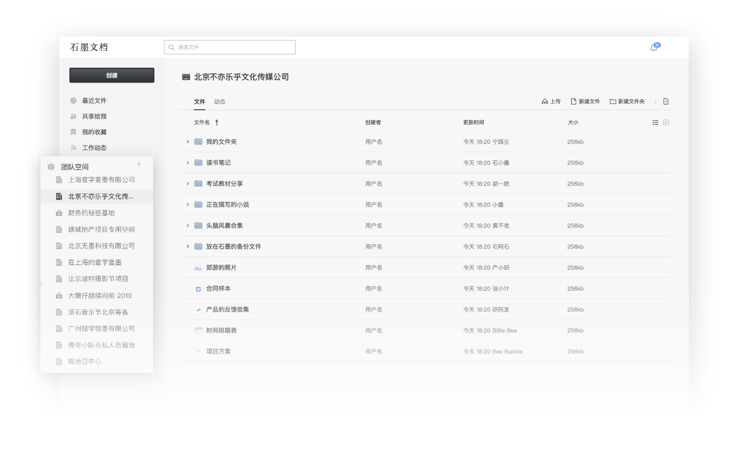Switch to list view layout
Viewport: 729px width, 467px height.
[x=655, y=122]
